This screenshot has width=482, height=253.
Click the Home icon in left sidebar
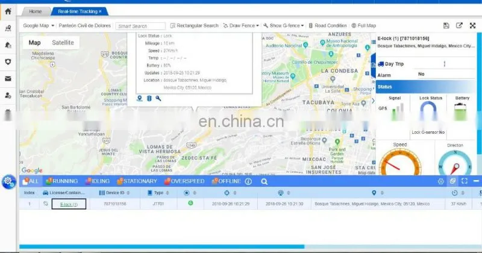tap(8, 11)
